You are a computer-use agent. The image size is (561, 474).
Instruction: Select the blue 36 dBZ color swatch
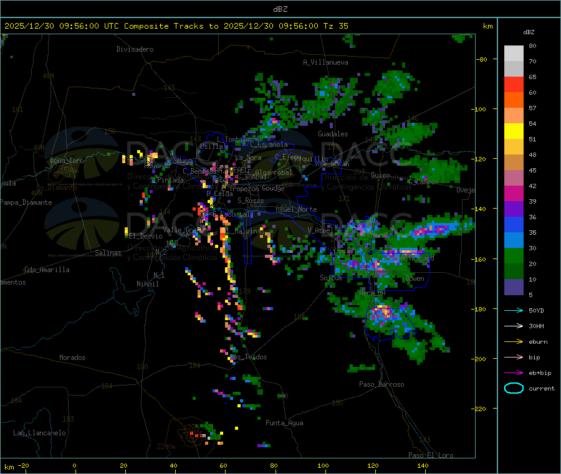coord(514,224)
